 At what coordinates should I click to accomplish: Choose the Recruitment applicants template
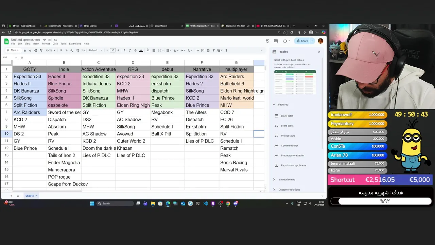click(293, 165)
